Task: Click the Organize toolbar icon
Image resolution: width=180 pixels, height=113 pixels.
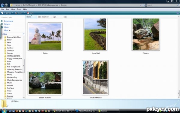Action: click(2, 13)
